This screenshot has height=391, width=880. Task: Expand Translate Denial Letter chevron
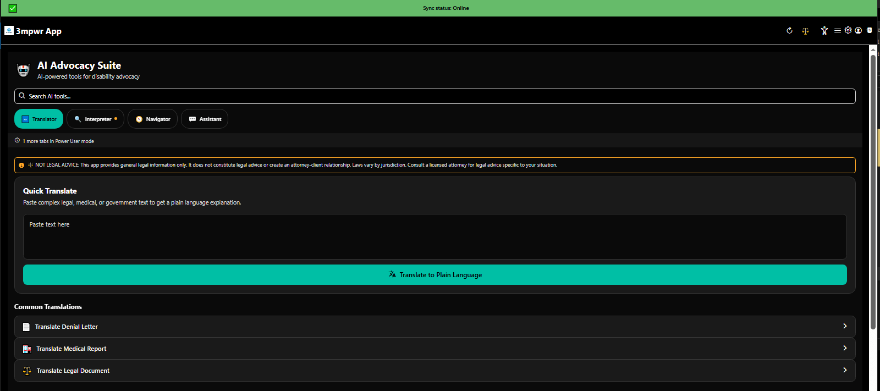845,326
